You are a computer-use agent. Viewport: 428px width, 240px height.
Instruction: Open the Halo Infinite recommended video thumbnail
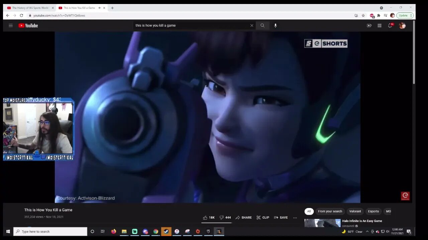click(322, 223)
